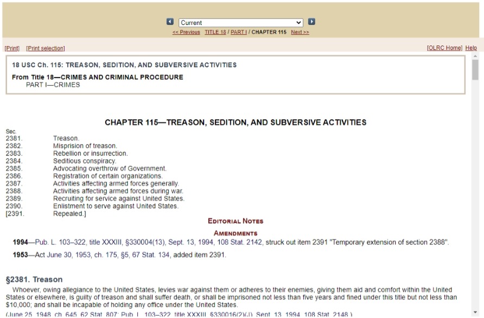Open the TITLE 18 breadcrumb link

(x=215, y=32)
